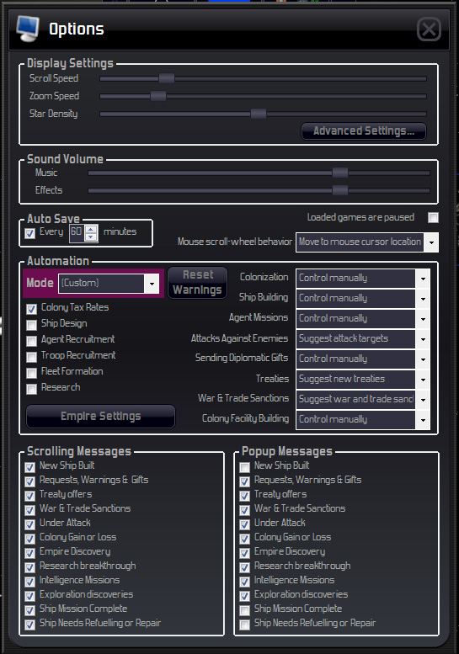The image size is (459, 654).
Task: Toggle Scrolling Messages Under Attack
Action: point(29,524)
